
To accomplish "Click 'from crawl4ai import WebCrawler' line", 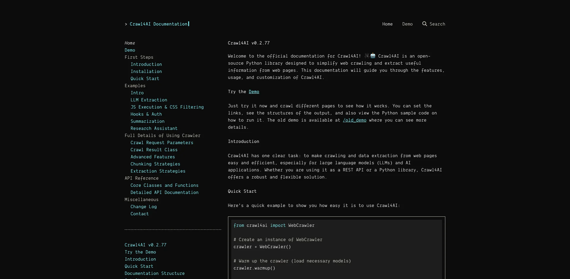I will pos(274,225).
